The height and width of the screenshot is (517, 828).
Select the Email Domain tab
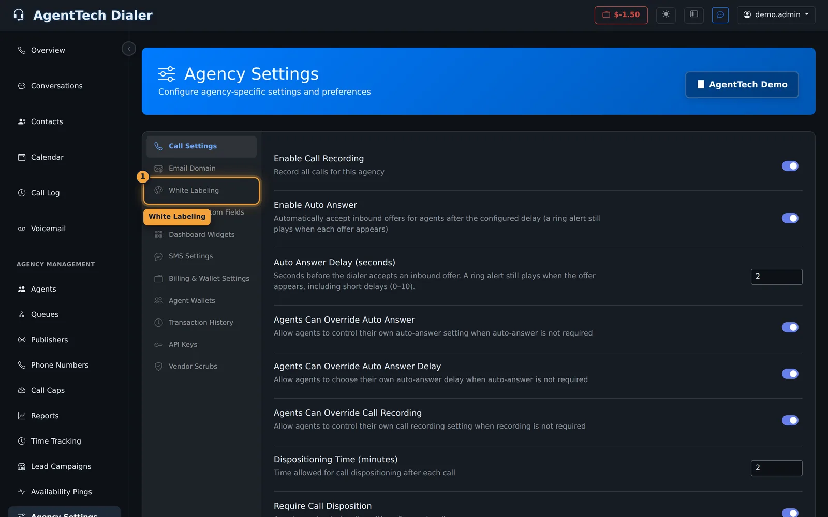(x=201, y=169)
